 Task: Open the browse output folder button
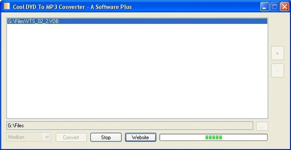(262, 126)
